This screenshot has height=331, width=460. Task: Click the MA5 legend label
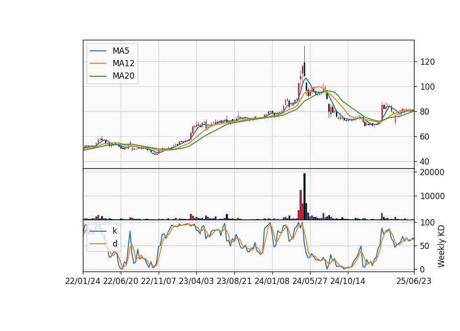pyautogui.click(x=121, y=51)
